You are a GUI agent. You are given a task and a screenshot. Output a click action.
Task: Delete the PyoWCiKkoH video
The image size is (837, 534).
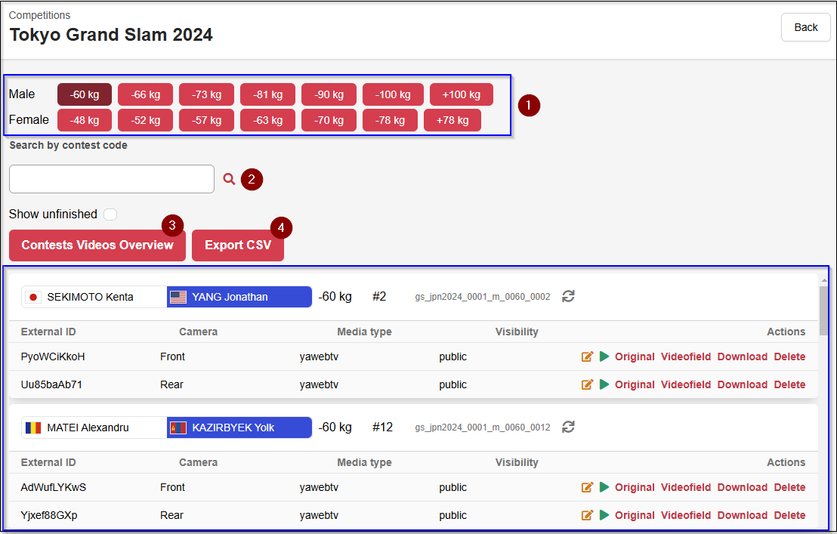point(789,357)
